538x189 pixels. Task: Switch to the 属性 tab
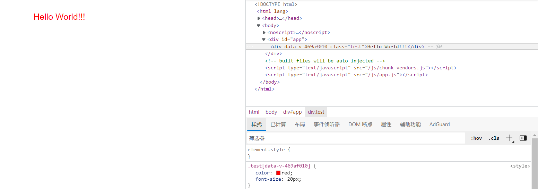coord(386,124)
